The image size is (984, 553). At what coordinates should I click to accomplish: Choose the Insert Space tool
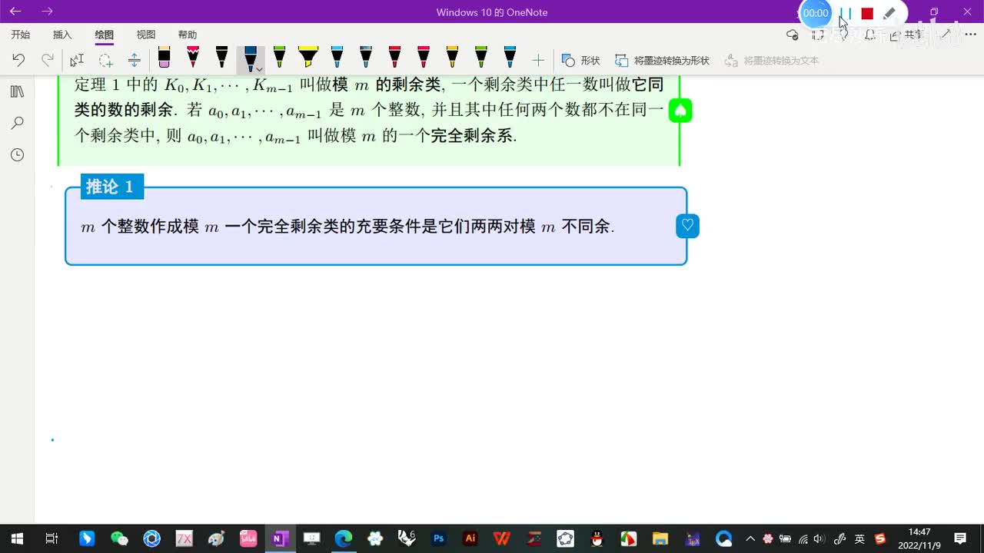click(134, 60)
